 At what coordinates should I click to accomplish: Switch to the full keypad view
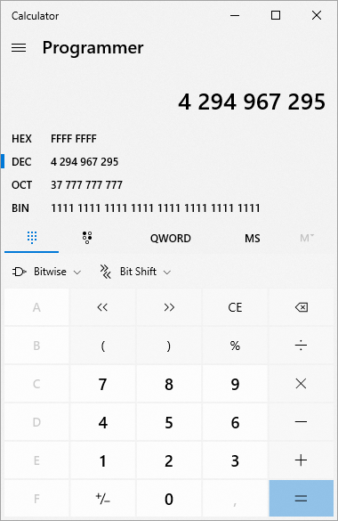pyautogui.click(x=32, y=238)
